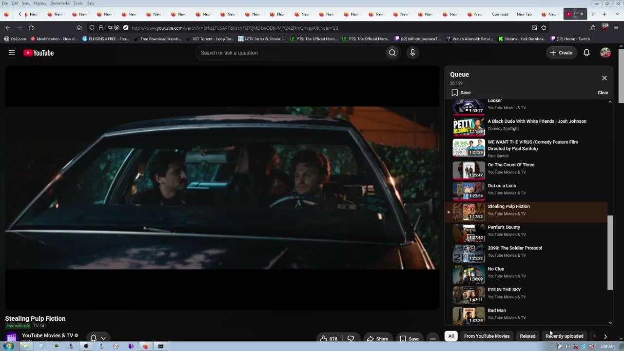Image resolution: width=624 pixels, height=351 pixels.
Task: Clear the queue
Action: (603, 93)
